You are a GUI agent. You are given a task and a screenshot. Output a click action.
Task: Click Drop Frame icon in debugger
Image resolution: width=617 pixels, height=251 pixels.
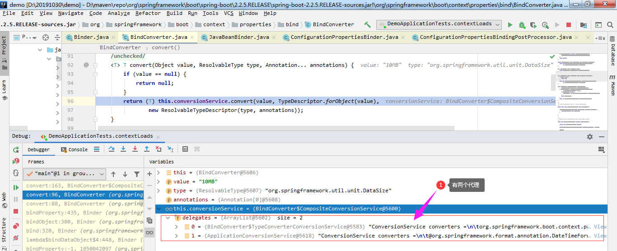[159, 149]
